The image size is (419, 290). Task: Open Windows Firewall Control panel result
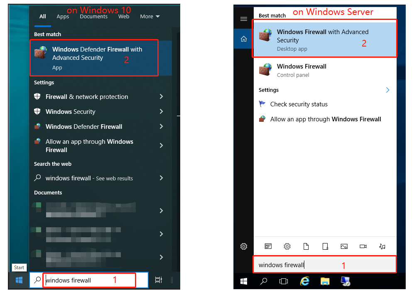325,71
